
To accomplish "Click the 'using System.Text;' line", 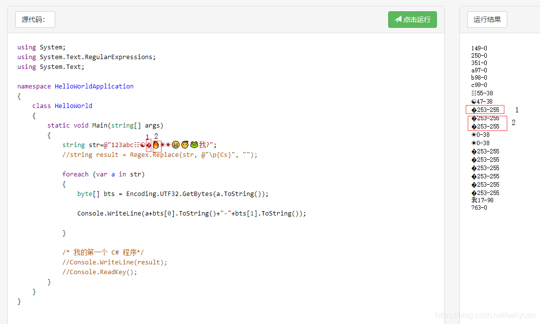I will tap(51, 66).
